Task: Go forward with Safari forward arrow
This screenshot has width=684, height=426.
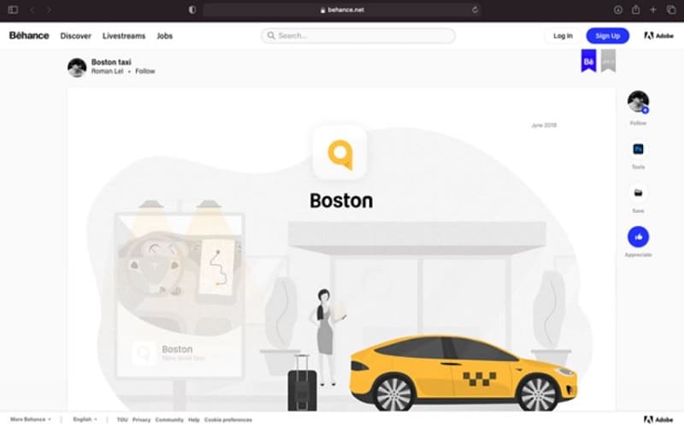Action: point(49,9)
